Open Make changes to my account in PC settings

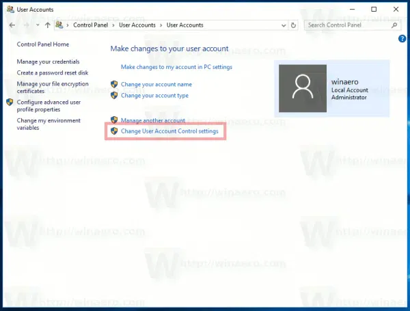(176, 67)
